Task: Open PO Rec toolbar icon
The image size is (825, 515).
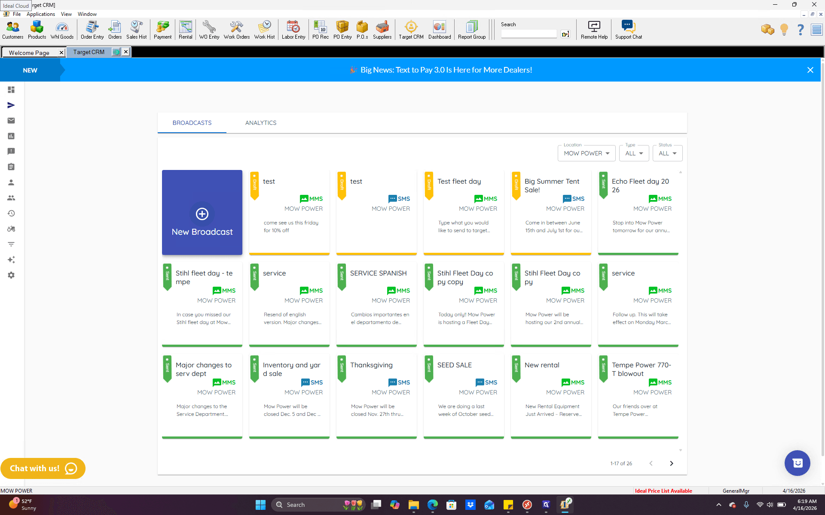Action: point(321,30)
